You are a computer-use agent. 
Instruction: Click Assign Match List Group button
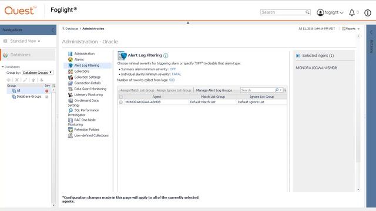point(137,90)
